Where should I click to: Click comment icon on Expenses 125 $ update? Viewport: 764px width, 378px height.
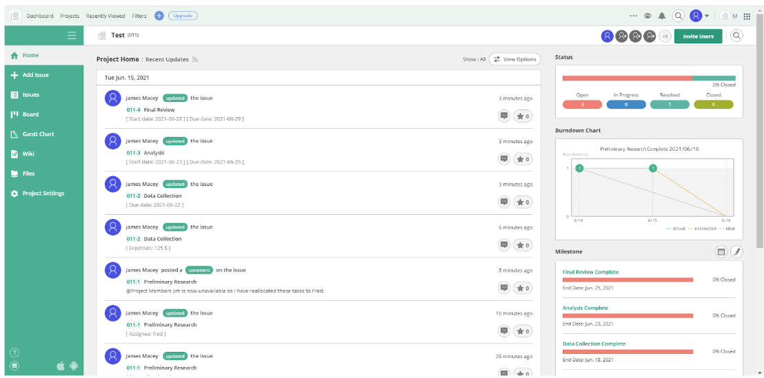click(x=504, y=244)
